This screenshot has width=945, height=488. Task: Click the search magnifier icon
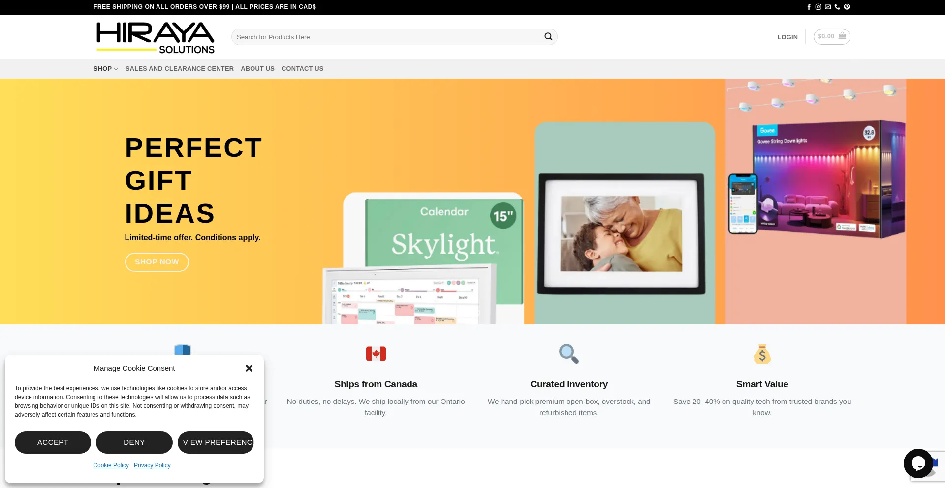pos(548,37)
